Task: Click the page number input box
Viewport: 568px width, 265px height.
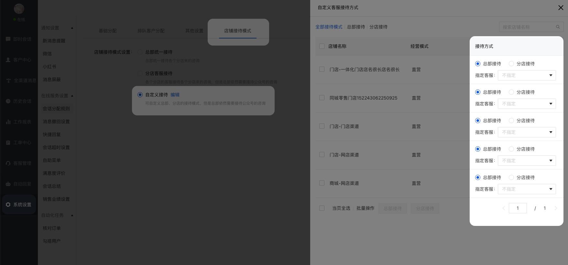Action: pos(518,208)
